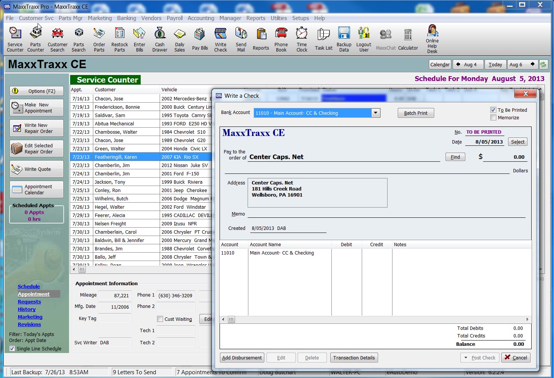Click the Write Check toolbar icon
The height and width of the screenshot is (378, 554).
click(221, 39)
